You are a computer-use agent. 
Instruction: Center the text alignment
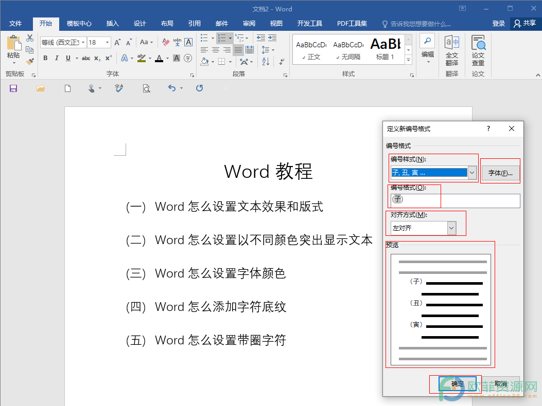pyautogui.click(x=216, y=50)
